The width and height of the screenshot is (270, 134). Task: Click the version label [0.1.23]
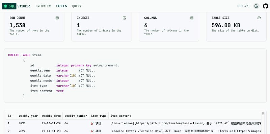coord(243,6)
